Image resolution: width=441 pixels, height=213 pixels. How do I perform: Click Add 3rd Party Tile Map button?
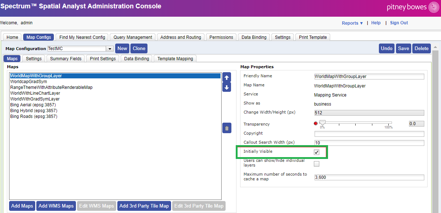[144, 206]
